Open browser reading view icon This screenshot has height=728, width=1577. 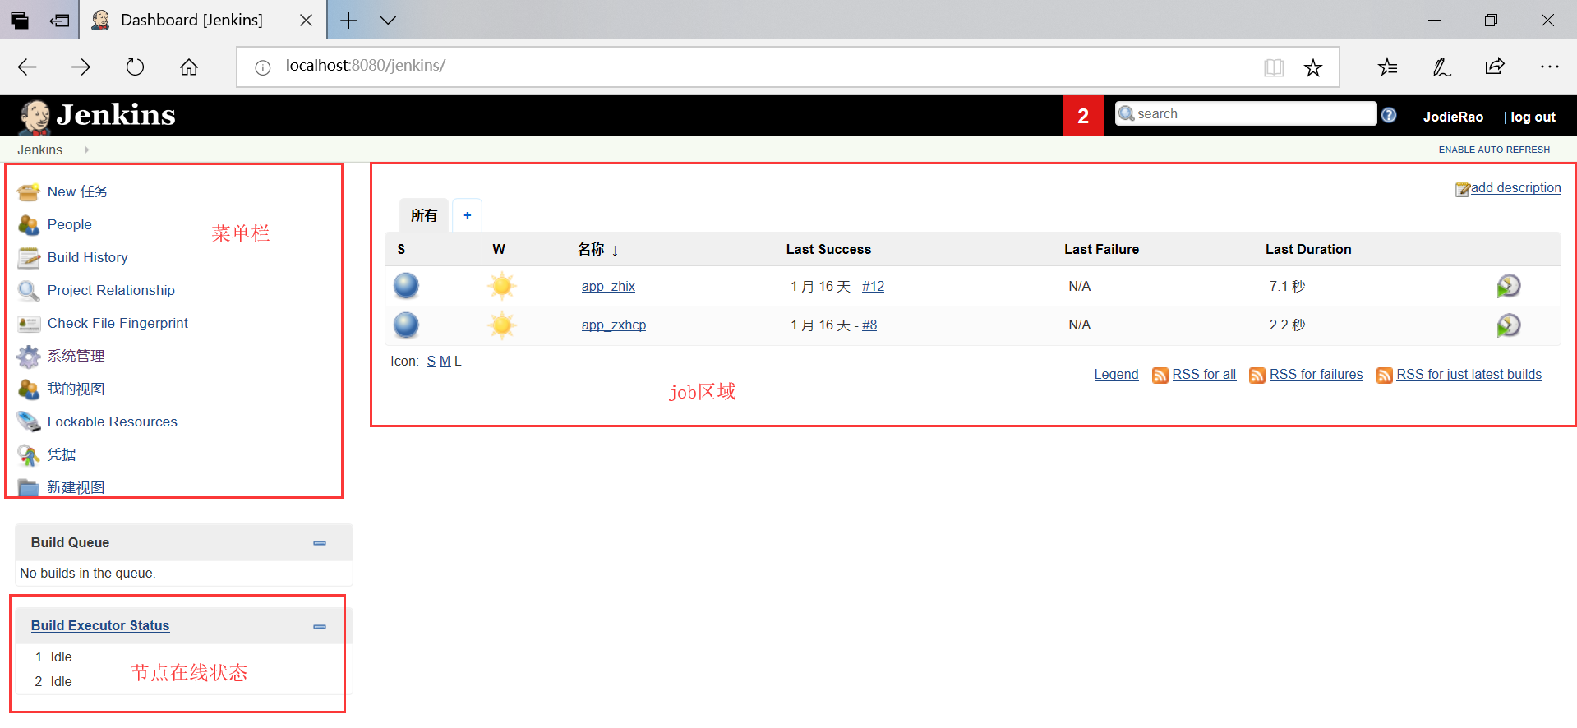coord(1274,67)
